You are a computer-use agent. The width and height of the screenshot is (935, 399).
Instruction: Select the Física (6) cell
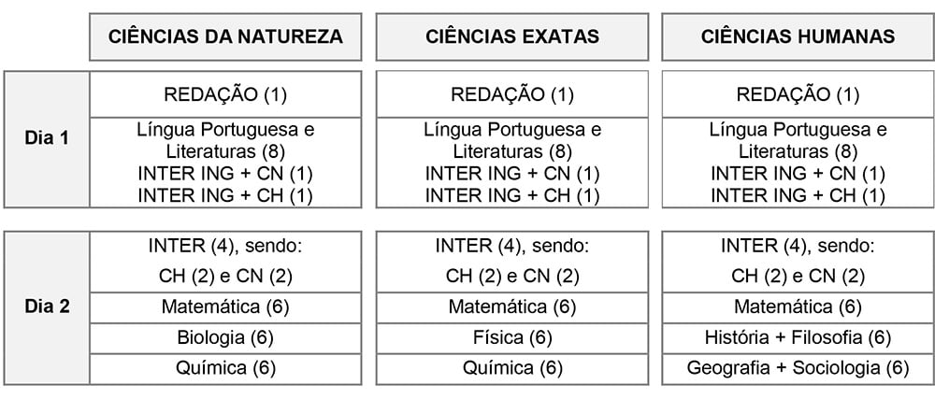coord(512,337)
